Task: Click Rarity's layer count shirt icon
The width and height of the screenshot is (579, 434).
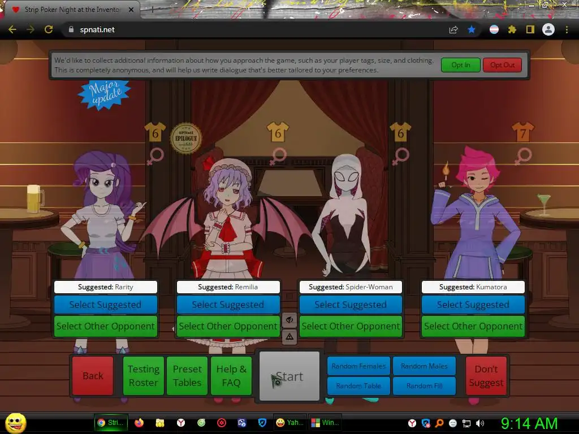Action: click(x=155, y=132)
